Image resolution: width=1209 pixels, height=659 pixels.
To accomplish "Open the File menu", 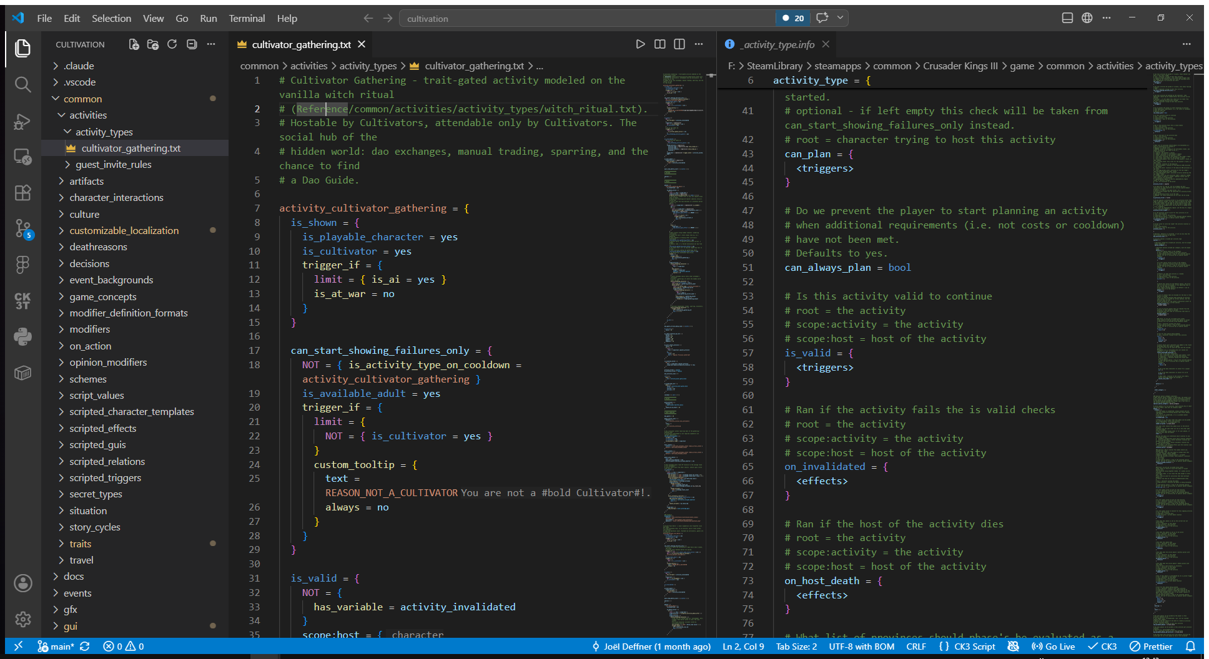I will coord(44,18).
